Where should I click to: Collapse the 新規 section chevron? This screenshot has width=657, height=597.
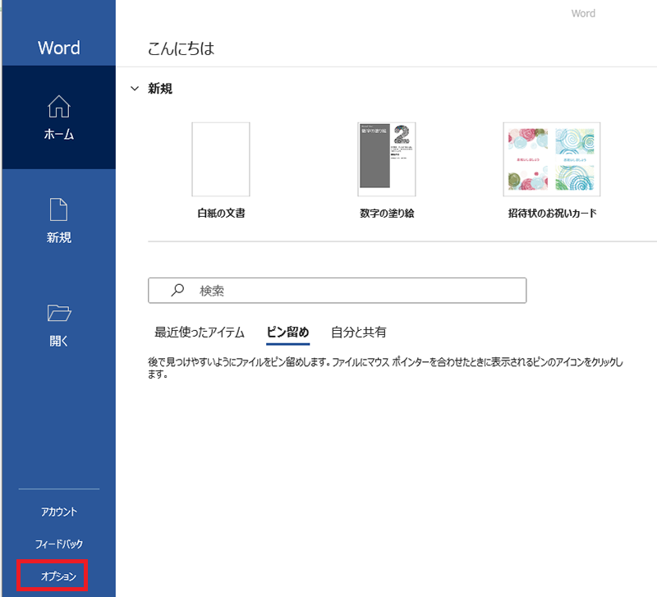(x=135, y=89)
